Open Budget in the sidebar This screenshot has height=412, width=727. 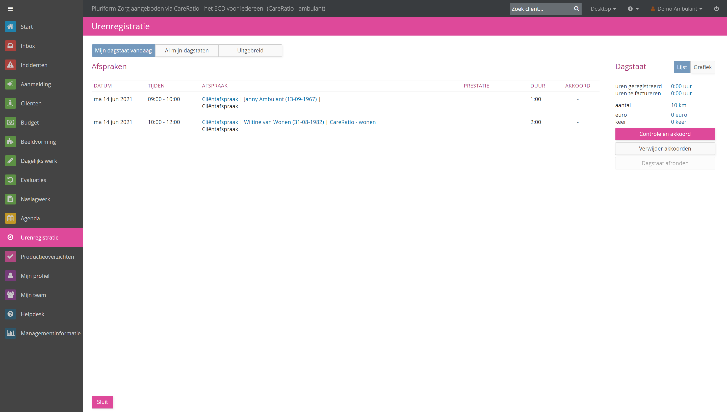point(42,123)
